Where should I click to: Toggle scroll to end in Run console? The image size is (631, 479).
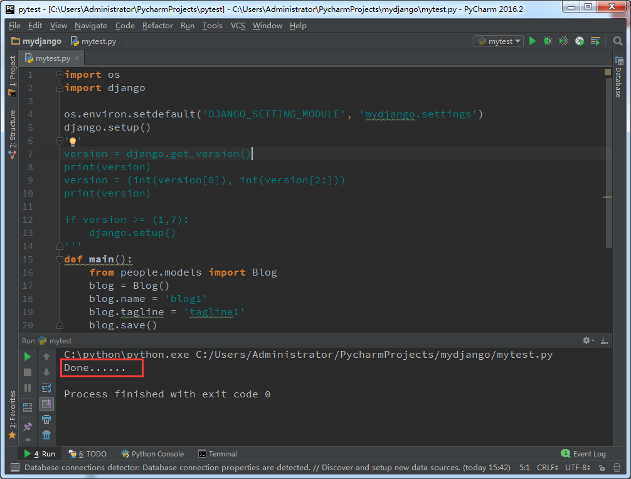(46, 404)
